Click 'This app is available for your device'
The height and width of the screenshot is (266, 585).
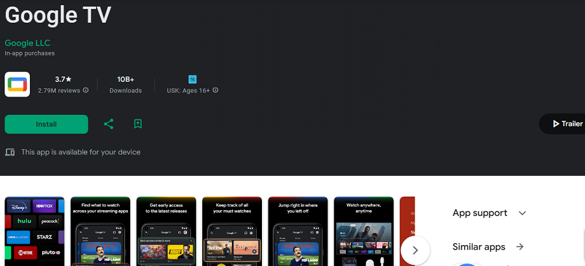tap(81, 152)
